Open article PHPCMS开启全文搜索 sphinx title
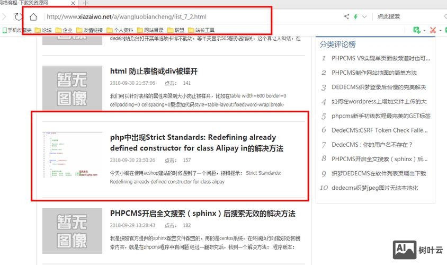This screenshot has height=265, width=447. pyautogui.click(x=203, y=214)
